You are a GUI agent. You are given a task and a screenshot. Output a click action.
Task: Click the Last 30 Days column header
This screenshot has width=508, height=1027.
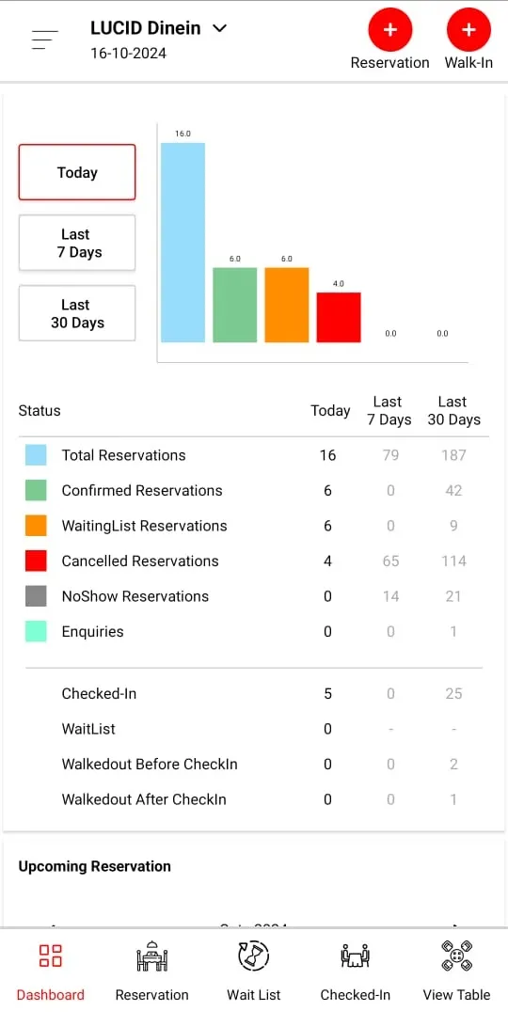coord(453,411)
